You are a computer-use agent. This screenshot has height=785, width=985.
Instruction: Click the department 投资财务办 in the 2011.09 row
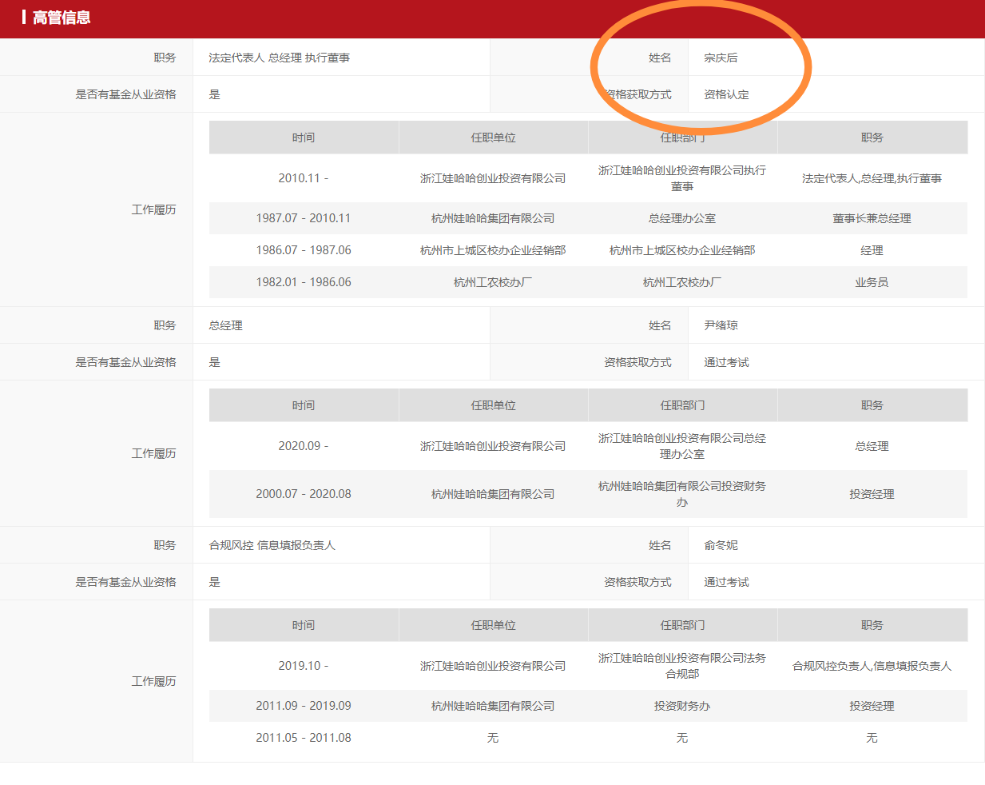pyautogui.click(x=682, y=706)
